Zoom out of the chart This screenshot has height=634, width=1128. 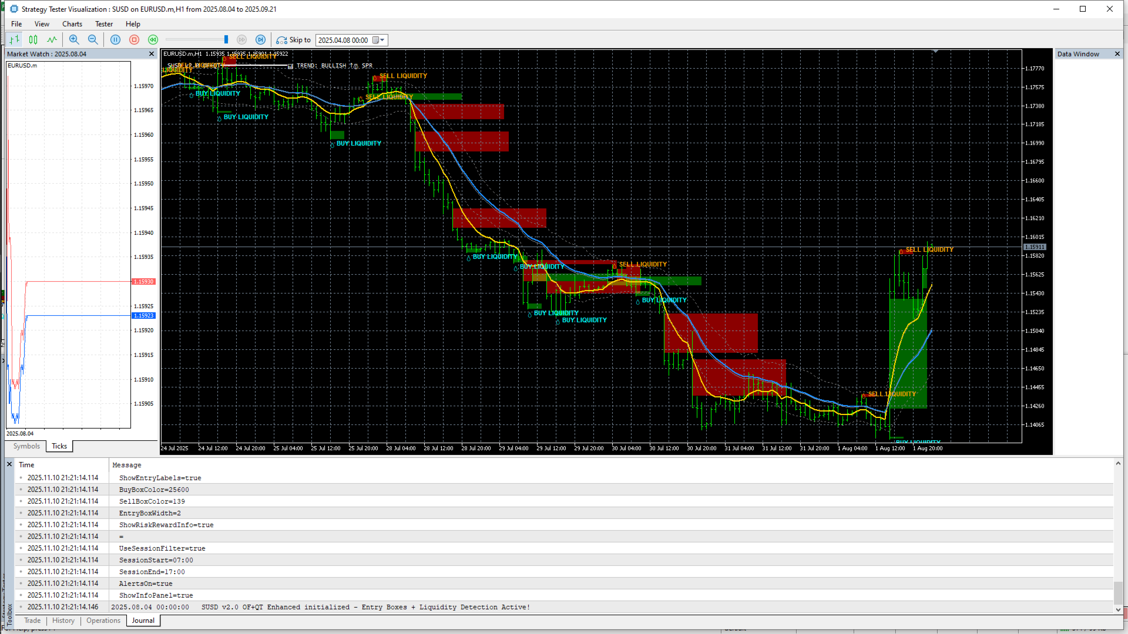tap(93, 40)
